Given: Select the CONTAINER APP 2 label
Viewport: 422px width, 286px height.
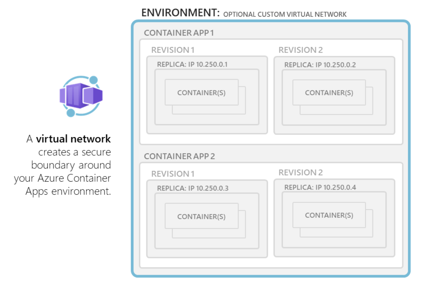Looking at the screenshot, I should click(x=179, y=156).
